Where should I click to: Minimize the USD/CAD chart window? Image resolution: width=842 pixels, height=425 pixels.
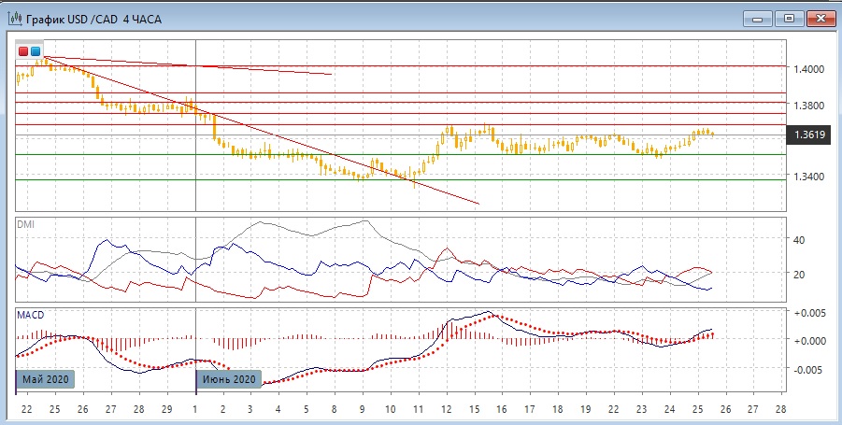click(x=759, y=18)
